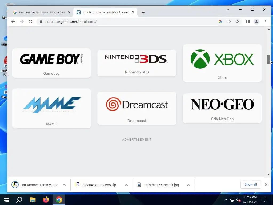Open the Um Jammer Lammy 7z download
The width and height of the screenshot is (273, 205).
pyautogui.click(x=35, y=185)
